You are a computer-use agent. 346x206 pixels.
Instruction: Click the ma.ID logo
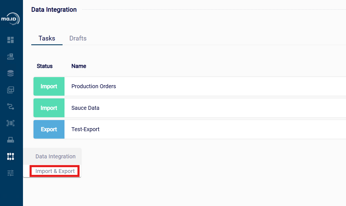(11, 19)
